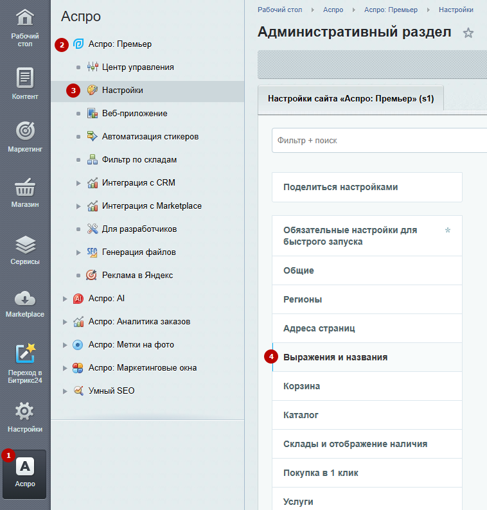Open the Общие settings section
This screenshot has width=487, height=510.
click(367, 270)
